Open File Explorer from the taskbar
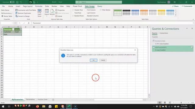 click(x=44, y=106)
